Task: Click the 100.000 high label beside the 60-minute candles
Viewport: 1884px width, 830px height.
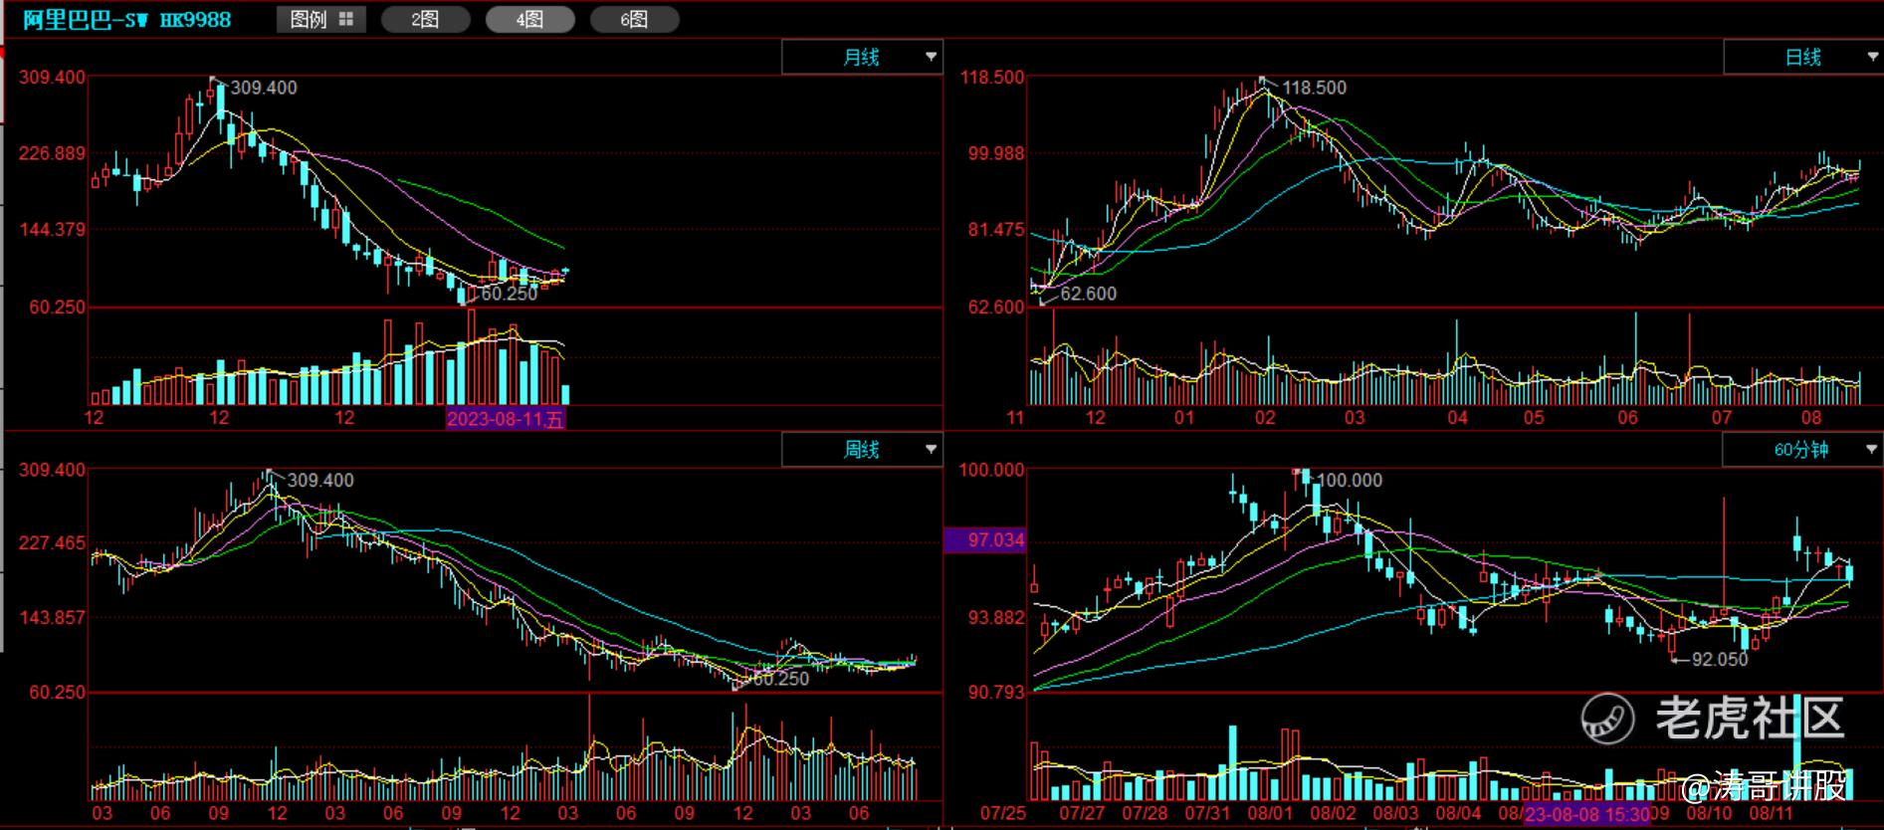Action: (1349, 480)
